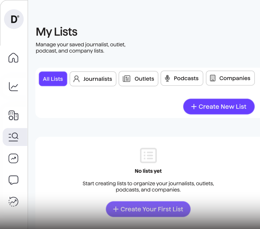
Task: Click the empty list placeholder icon
Action: pos(148,155)
